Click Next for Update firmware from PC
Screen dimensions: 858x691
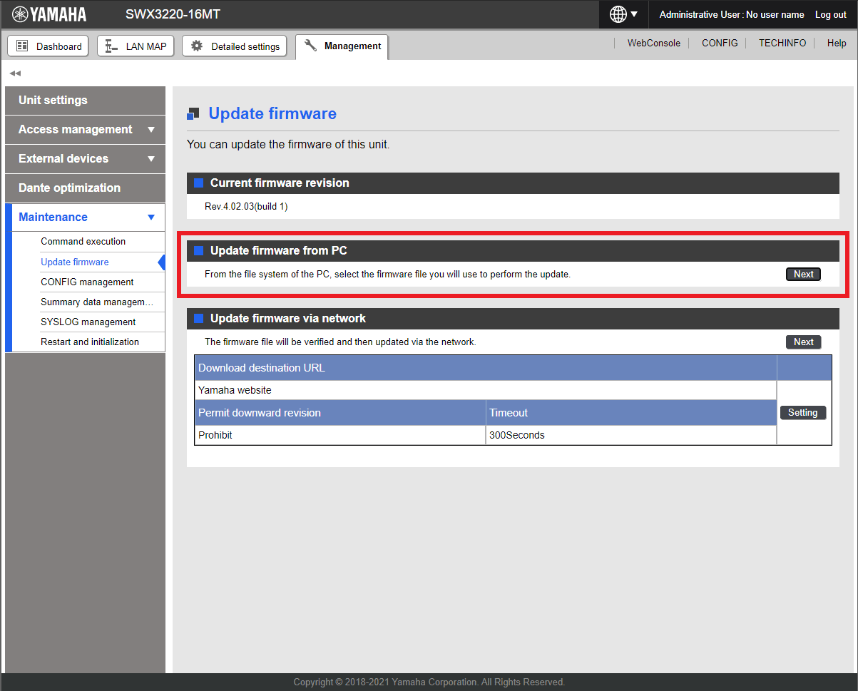(x=803, y=275)
